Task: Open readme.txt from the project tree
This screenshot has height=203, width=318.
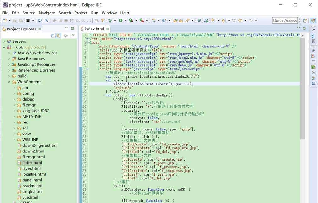Action: (32, 186)
